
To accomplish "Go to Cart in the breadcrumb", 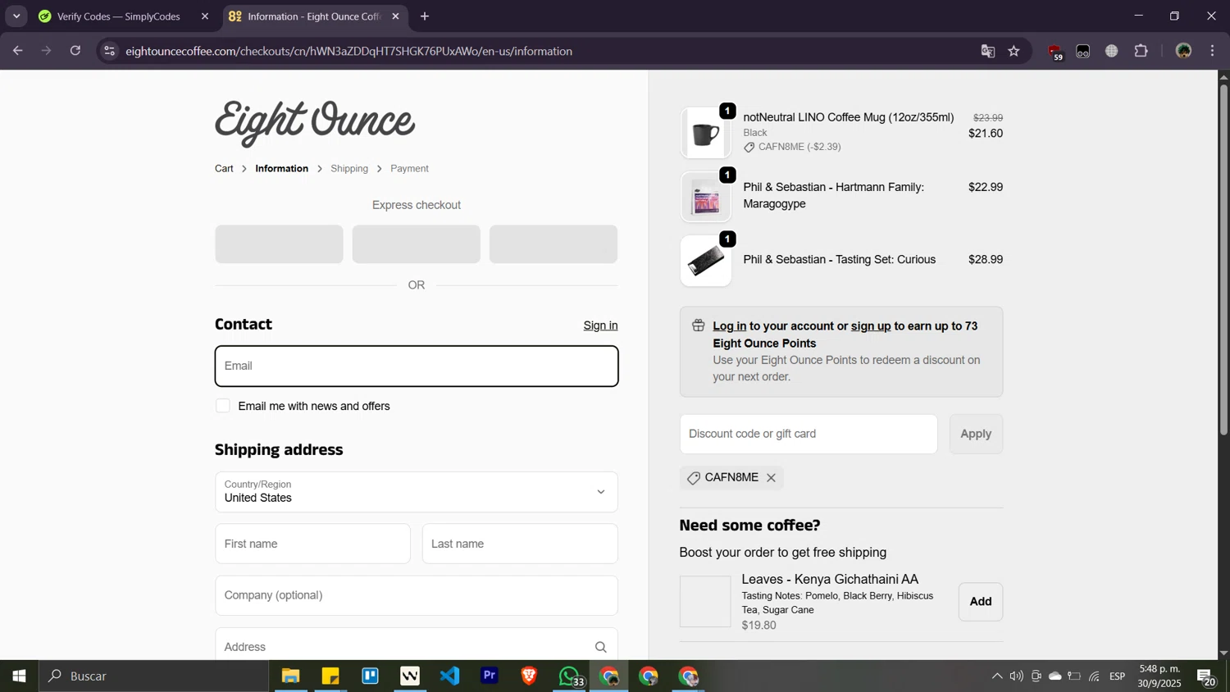I will coord(224,168).
